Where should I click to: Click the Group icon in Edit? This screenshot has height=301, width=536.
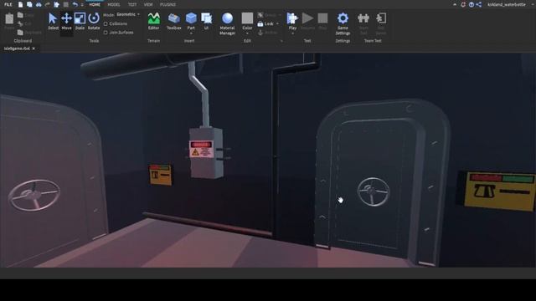[x=260, y=15]
